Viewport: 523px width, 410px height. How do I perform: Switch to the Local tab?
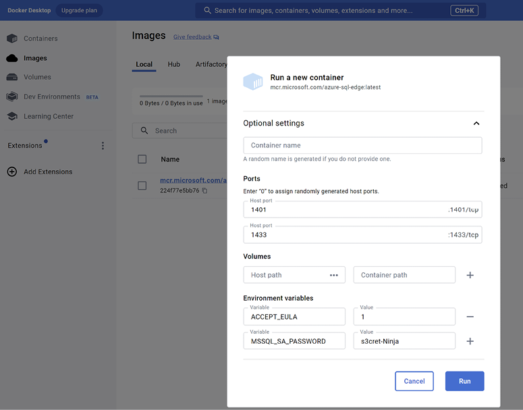[144, 64]
